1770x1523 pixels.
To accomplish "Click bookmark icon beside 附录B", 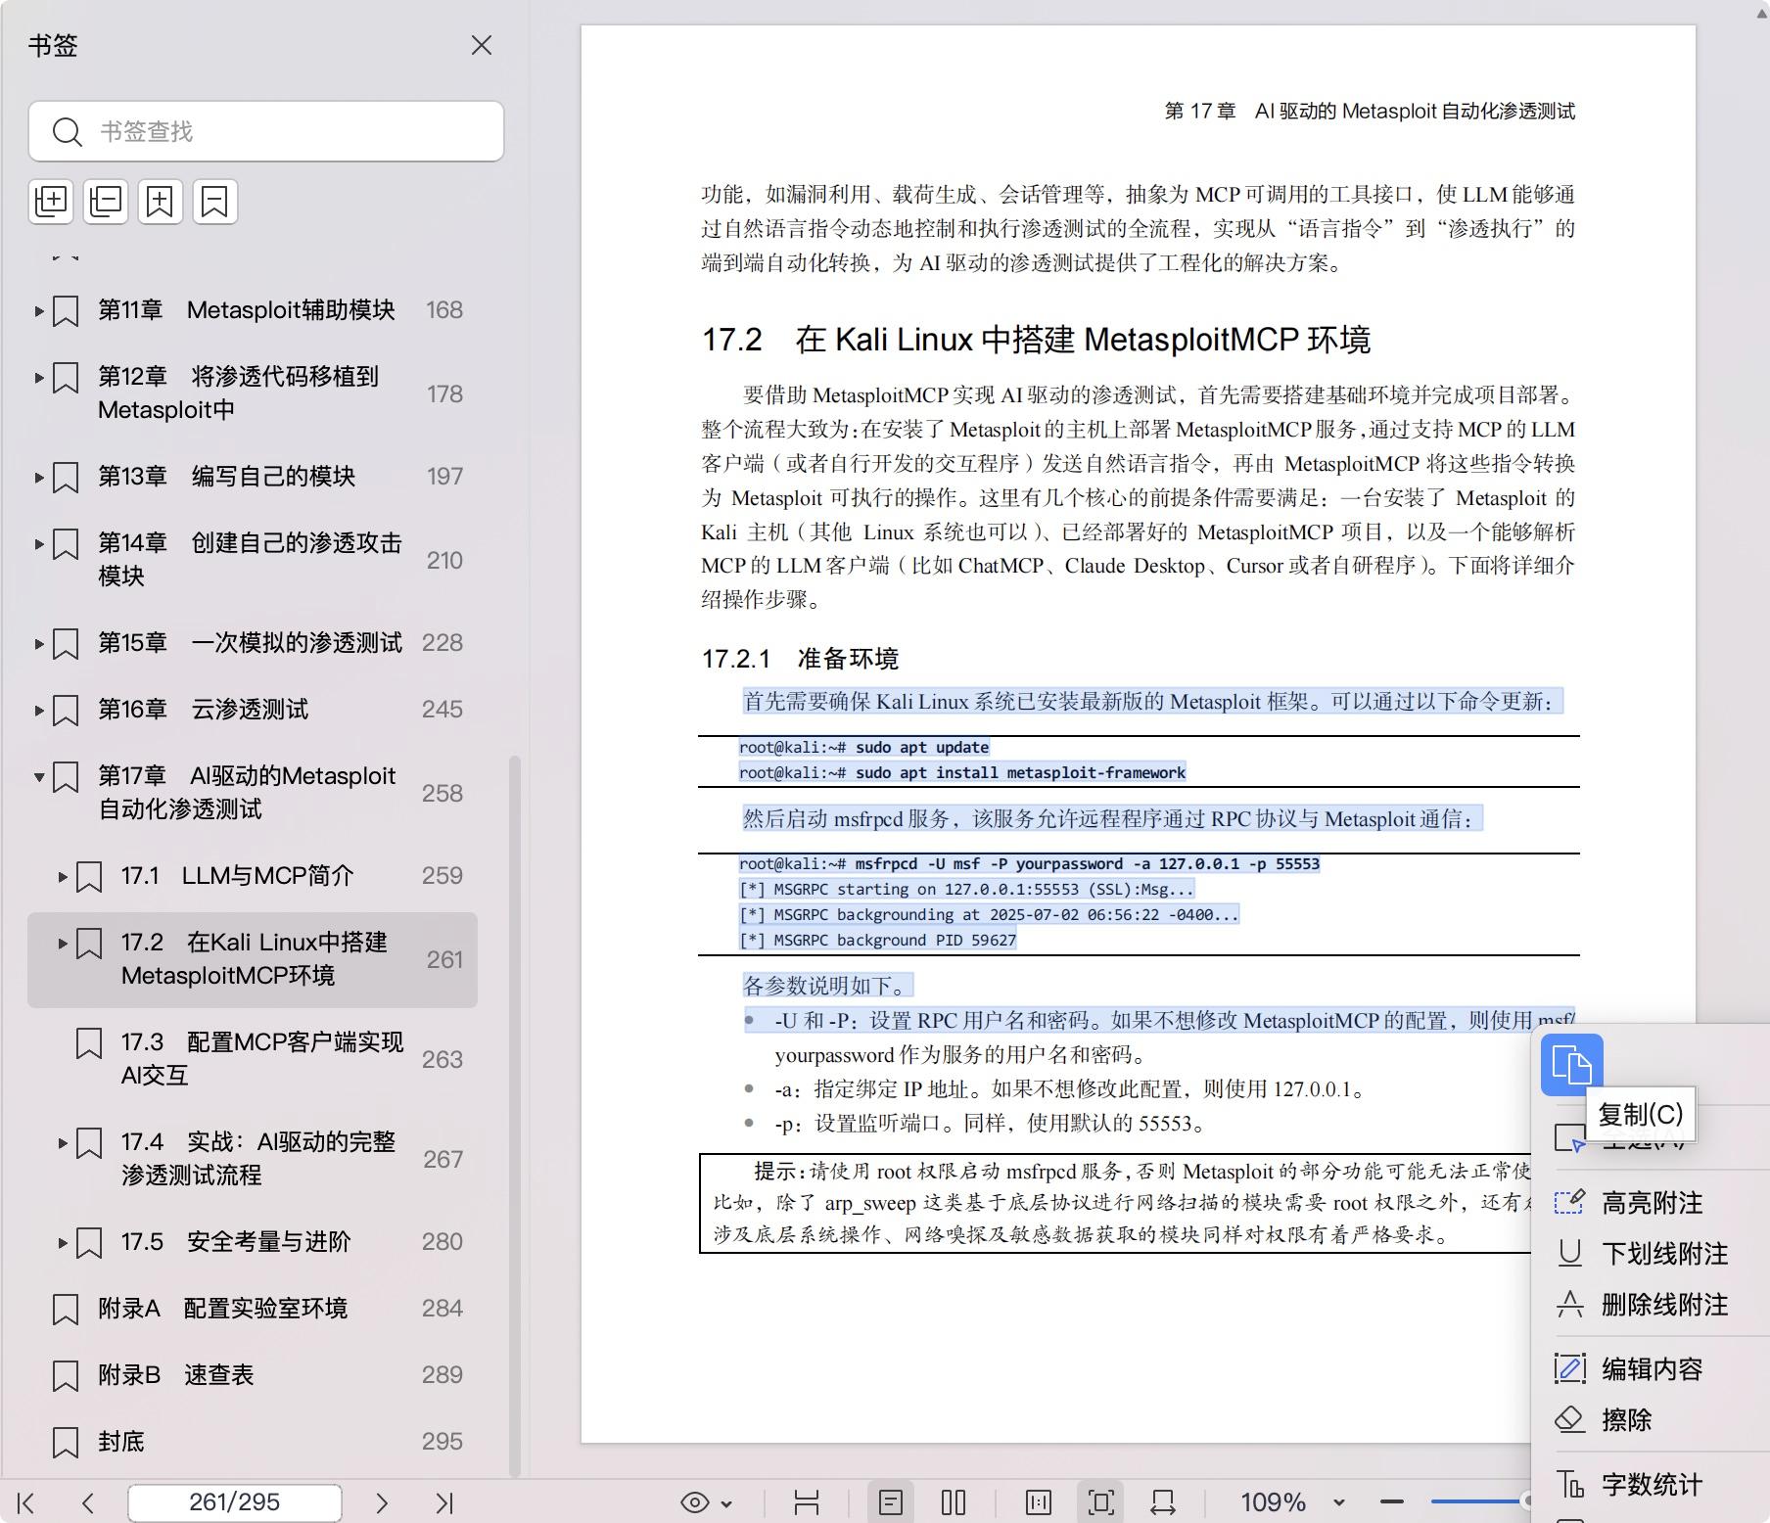I will pyautogui.click(x=66, y=1376).
